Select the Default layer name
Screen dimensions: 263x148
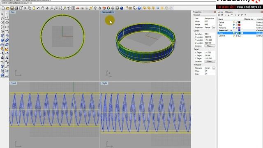coord(221,22)
